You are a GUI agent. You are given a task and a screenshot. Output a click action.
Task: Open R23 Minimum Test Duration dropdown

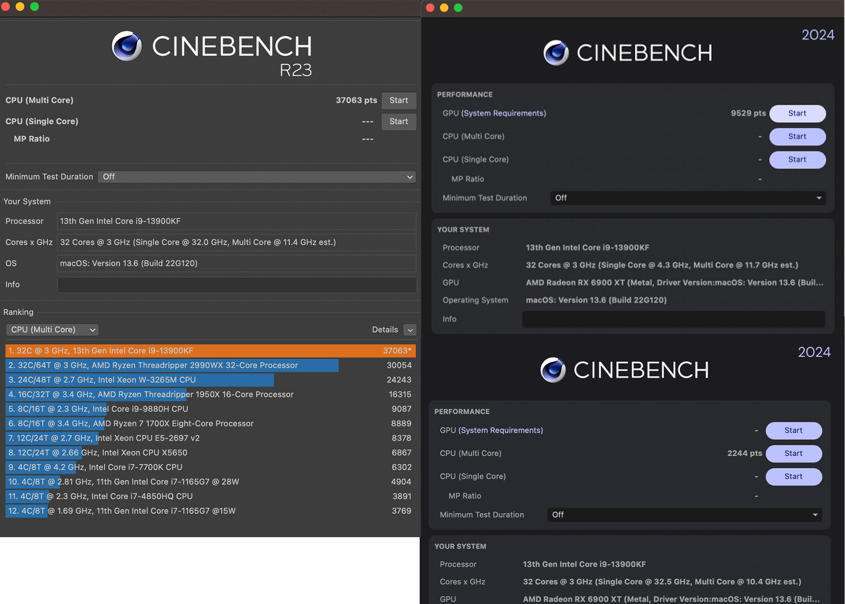click(257, 177)
